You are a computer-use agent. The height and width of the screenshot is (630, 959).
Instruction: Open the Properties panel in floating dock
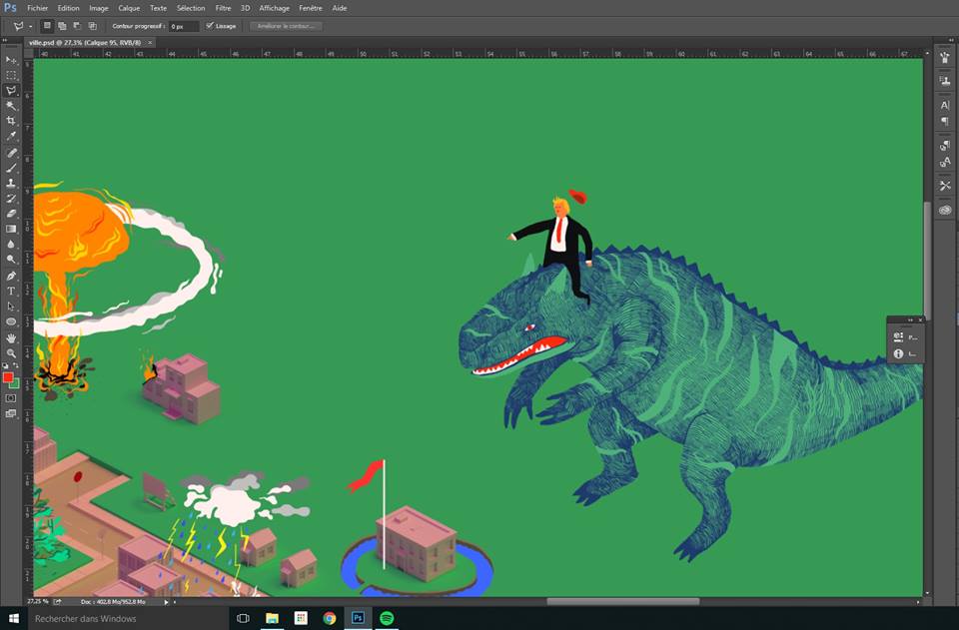click(x=905, y=336)
